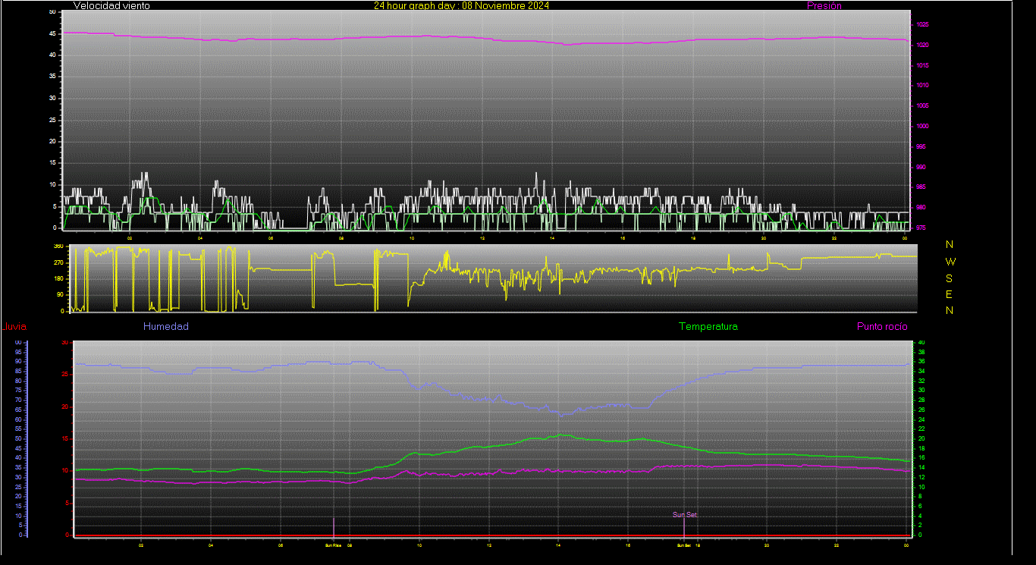Screen dimensions: 1036x565
Task: Select the '24 hour graph day : 08 Noviembre 2024' title
Action: (x=461, y=5)
